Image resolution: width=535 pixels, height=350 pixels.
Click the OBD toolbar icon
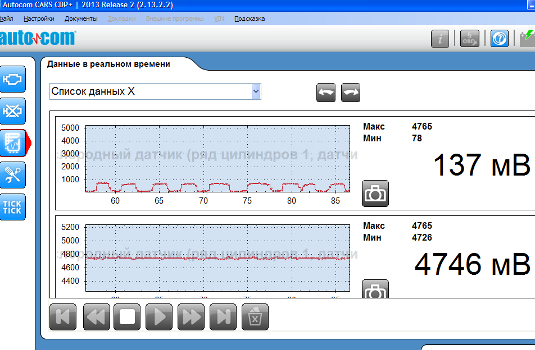coord(469,38)
